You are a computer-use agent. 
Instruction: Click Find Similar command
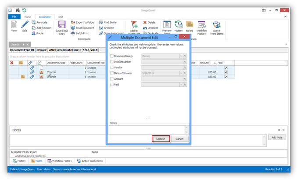pyautogui.click(x=108, y=22)
